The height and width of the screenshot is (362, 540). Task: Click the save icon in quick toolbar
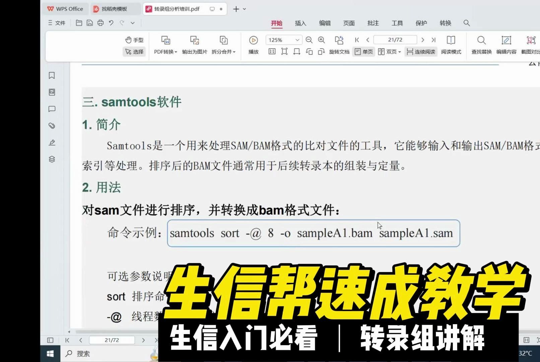point(90,23)
